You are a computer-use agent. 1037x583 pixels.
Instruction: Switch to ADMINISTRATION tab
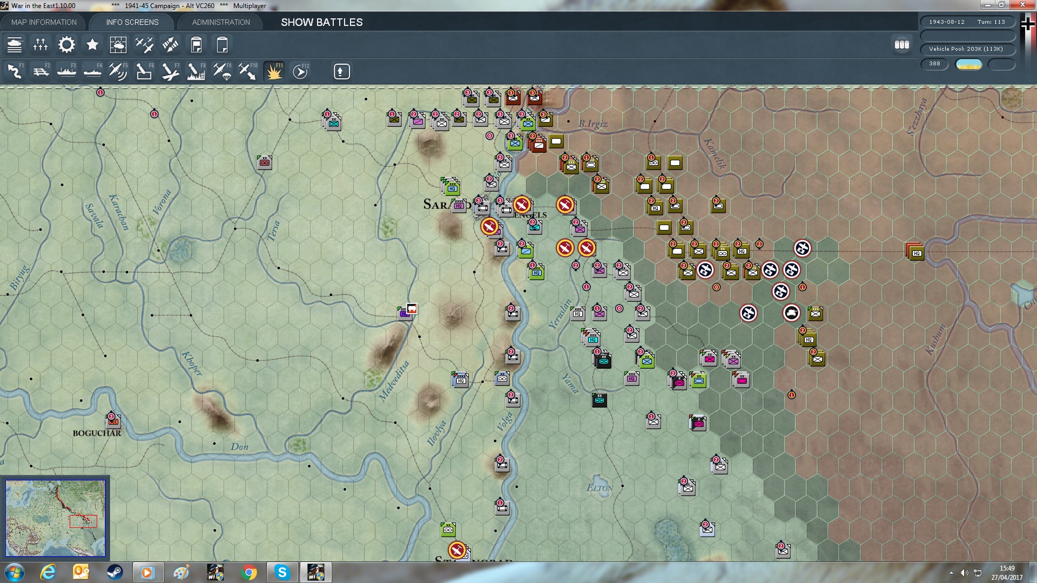point(221,22)
